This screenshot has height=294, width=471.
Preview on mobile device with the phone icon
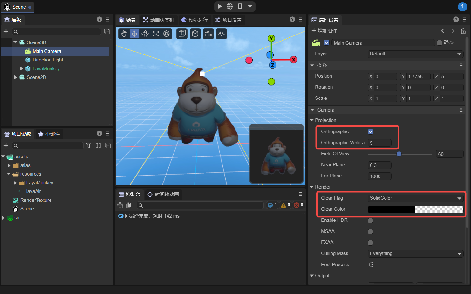click(x=240, y=6)
